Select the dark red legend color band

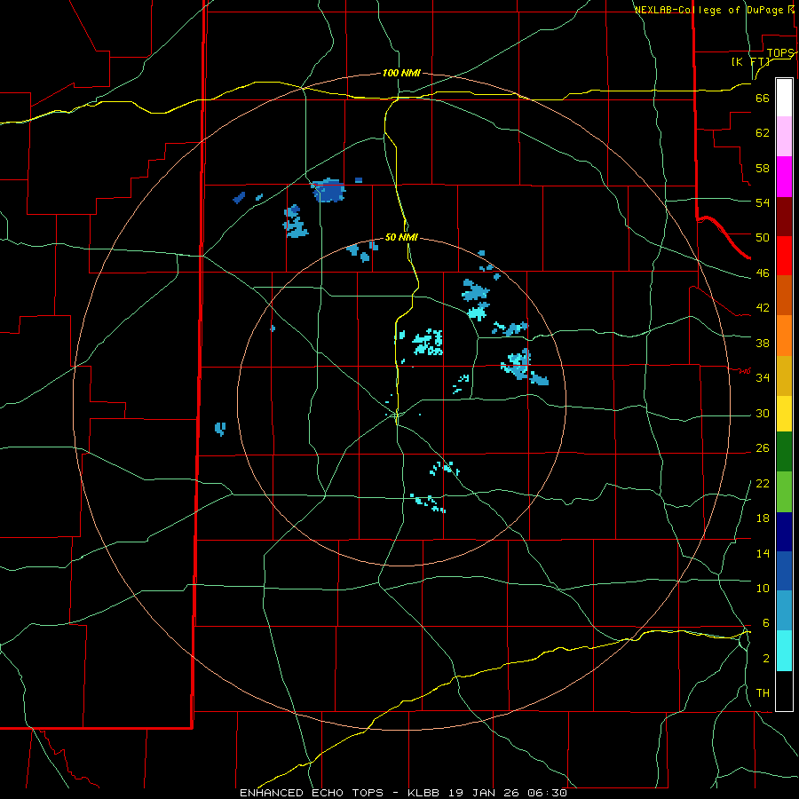coord(784,217)
